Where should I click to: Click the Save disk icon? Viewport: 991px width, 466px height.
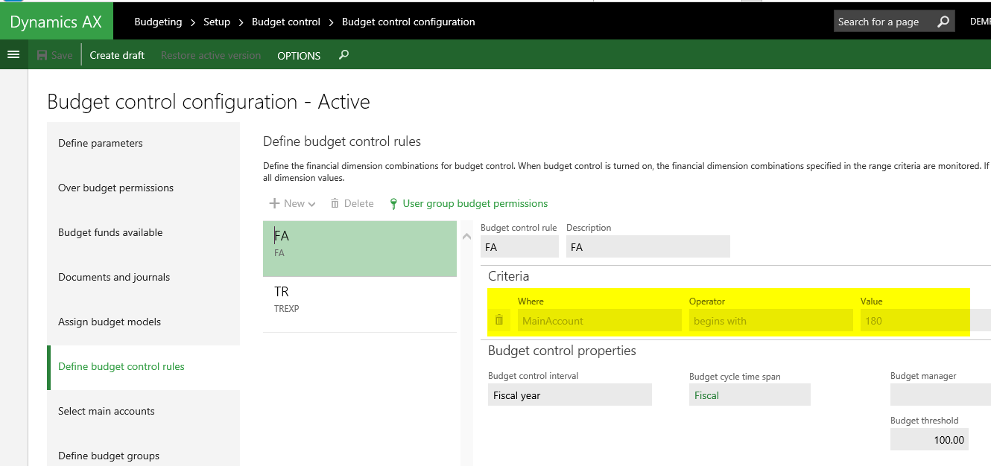pos(42,55)
